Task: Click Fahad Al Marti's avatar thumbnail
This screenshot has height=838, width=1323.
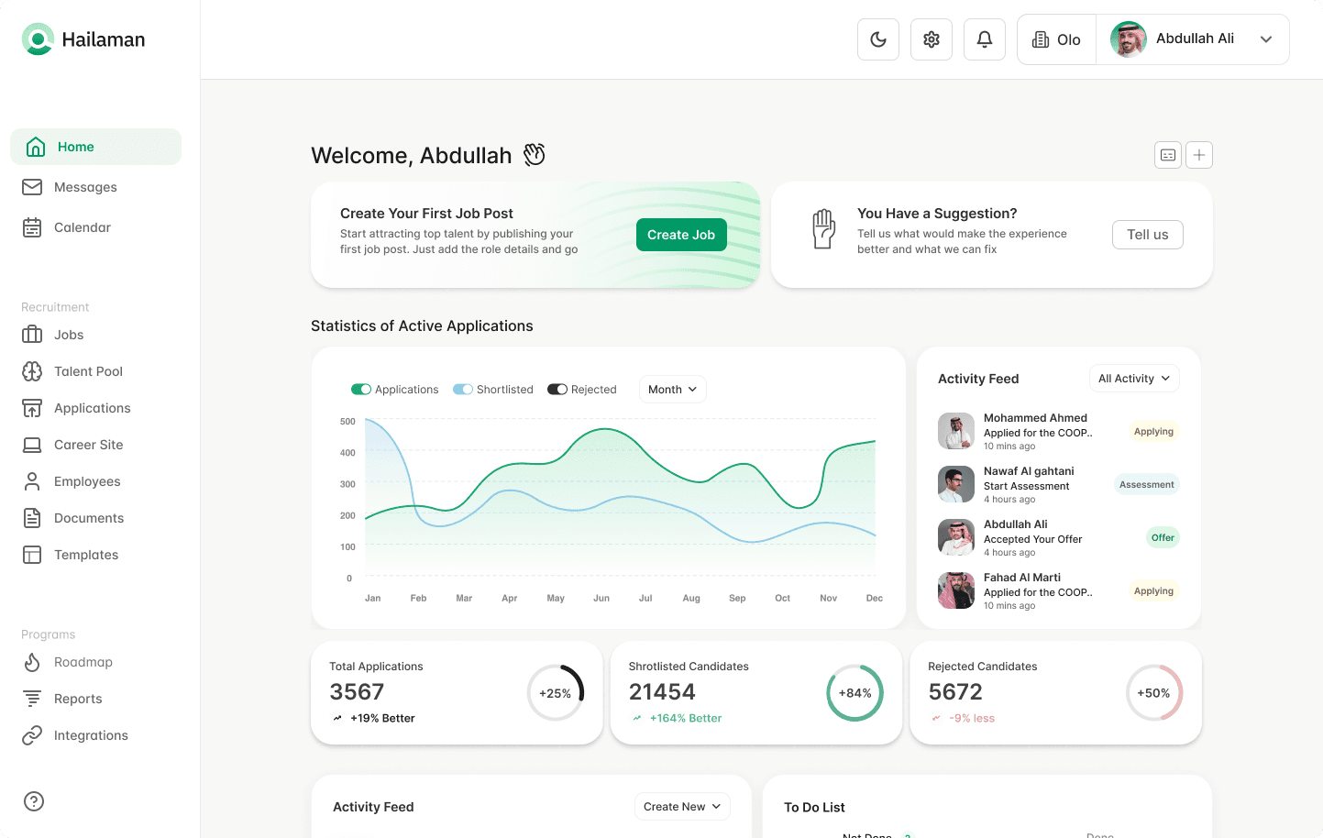Action: 956,590
